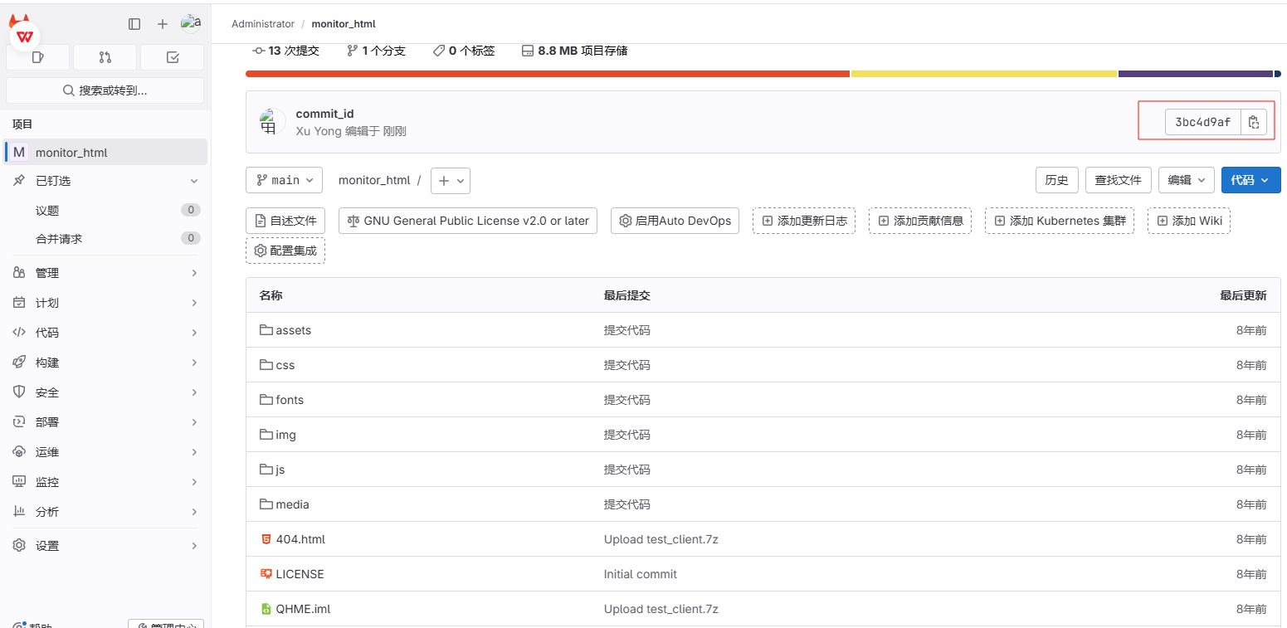Expand the 管理 section in sidebar
This screenshot has height=628, width=1287.
point(105,273)
